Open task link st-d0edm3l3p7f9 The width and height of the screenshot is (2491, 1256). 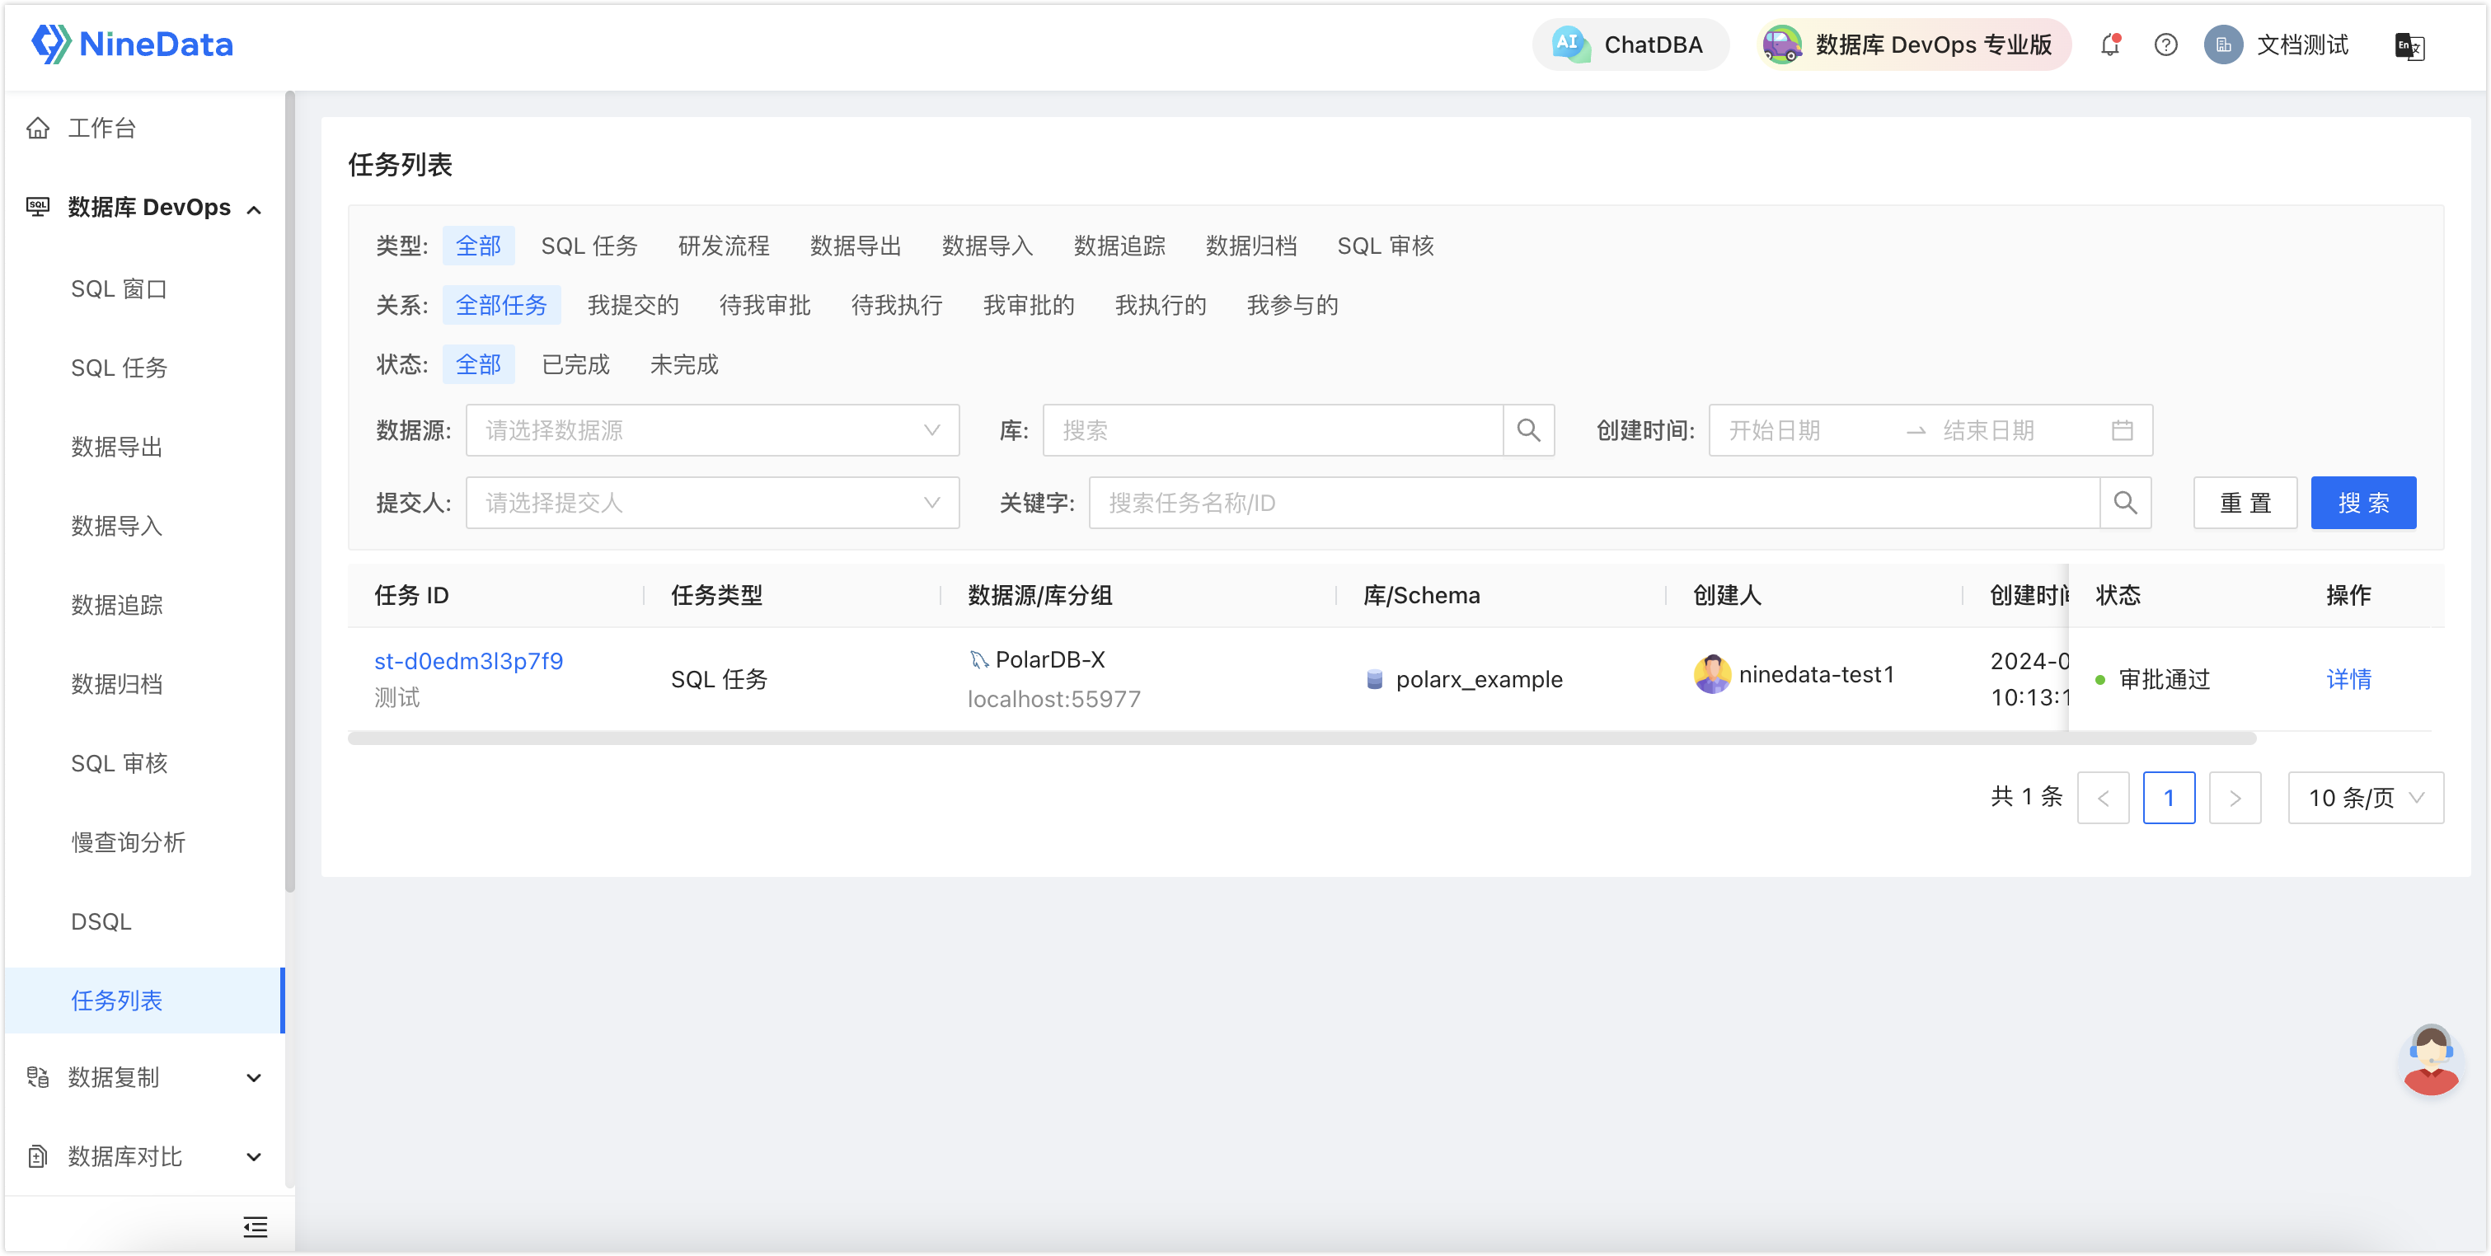[x=468, y=661]
